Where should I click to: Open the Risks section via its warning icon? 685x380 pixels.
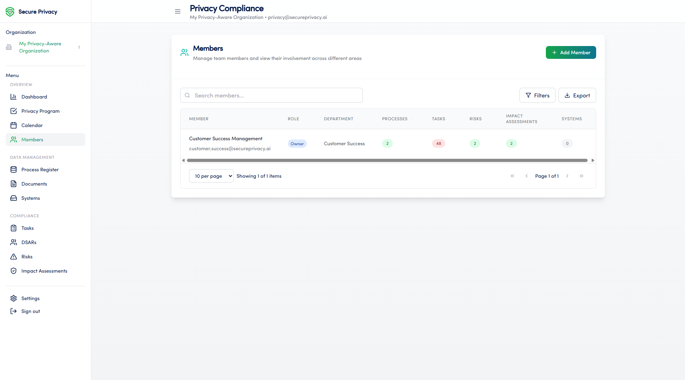pos(14,257)
